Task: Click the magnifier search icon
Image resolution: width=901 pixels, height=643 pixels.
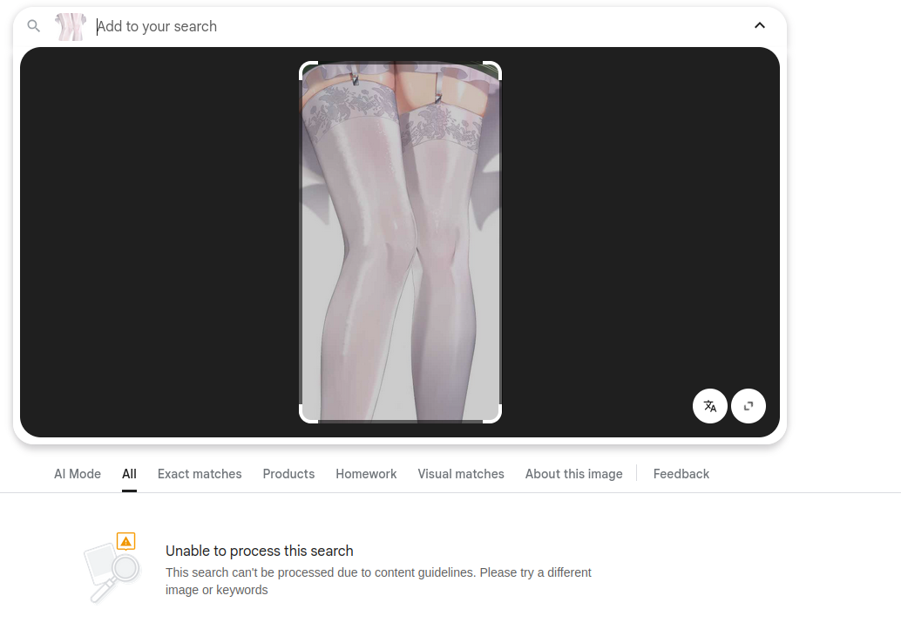Action: tap(34, 26)
